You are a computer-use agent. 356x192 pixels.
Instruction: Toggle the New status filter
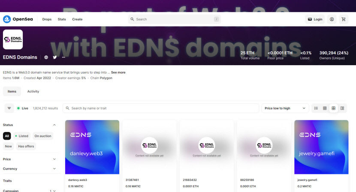click(9, 146)
